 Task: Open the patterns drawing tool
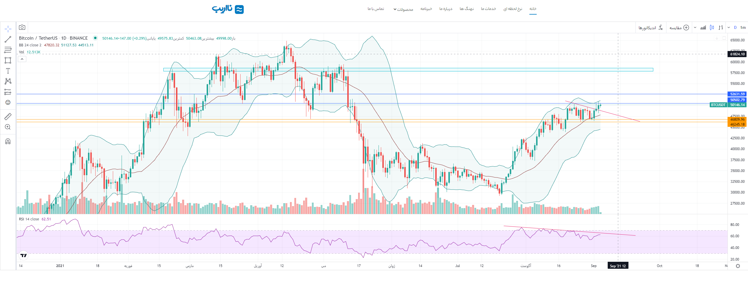8,81
